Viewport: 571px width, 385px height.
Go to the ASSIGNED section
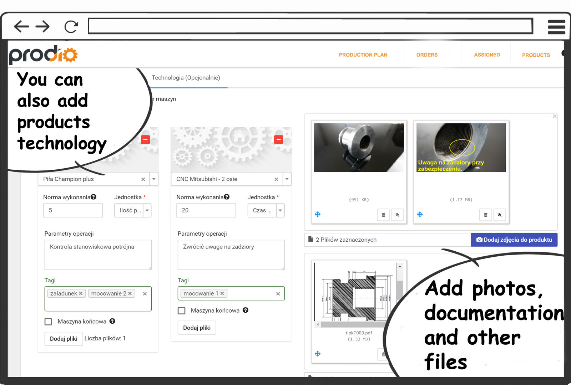(x=487, y=55)
